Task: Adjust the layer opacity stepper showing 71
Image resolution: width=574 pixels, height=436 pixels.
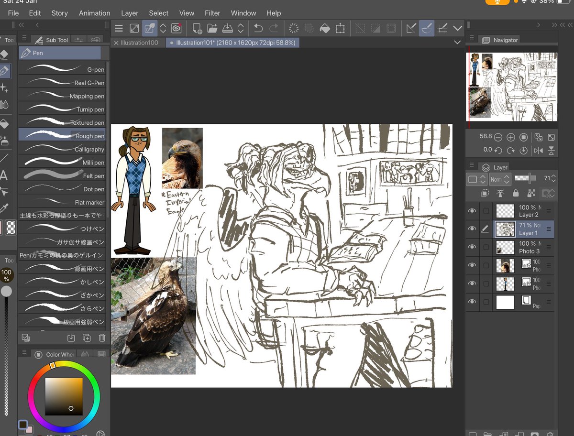Action: coord(553,179)
